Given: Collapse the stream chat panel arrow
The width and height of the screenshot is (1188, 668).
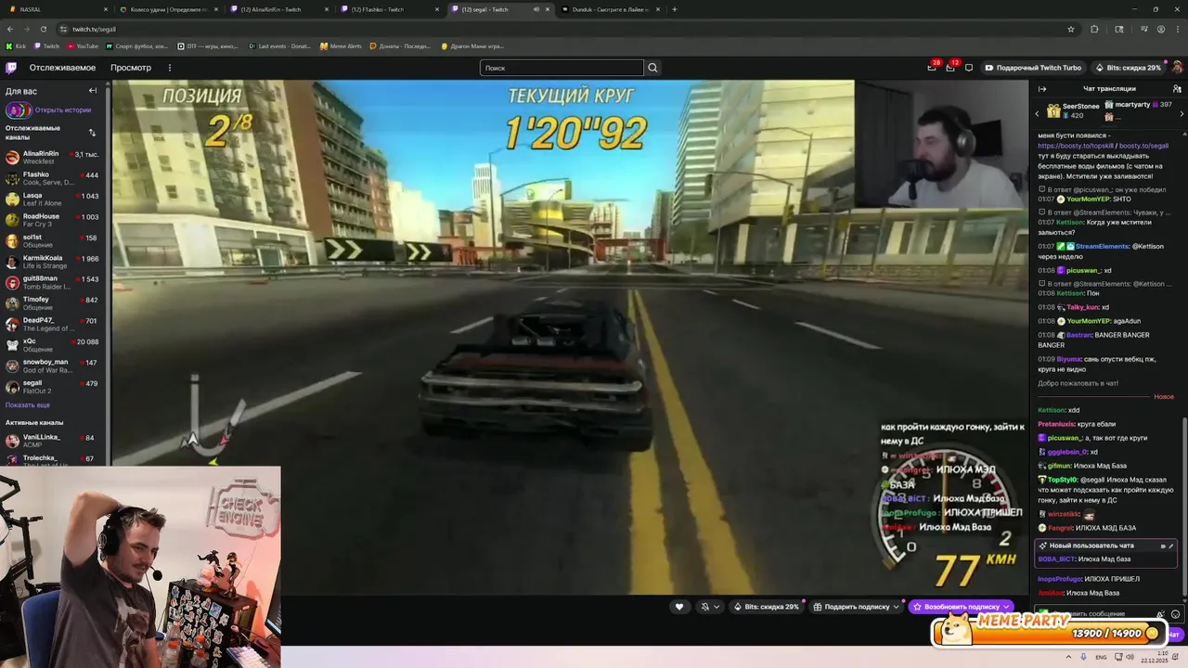Looking at the screenshot, I should [1042, 89].
